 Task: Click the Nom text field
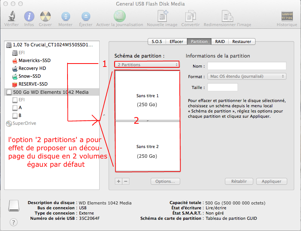coord(247,66)
